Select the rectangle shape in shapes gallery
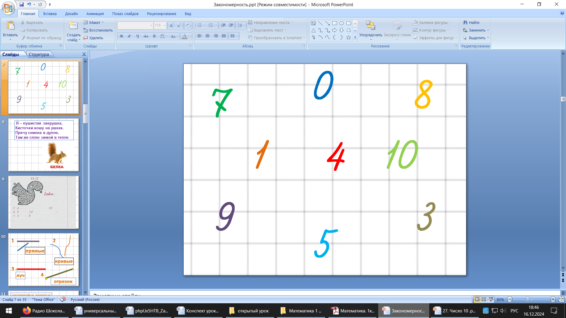Screen dimensions: 566x318 point(334,23)
